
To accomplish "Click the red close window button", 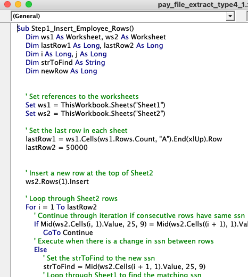I will pyautogui.click(x=7, y=4).
